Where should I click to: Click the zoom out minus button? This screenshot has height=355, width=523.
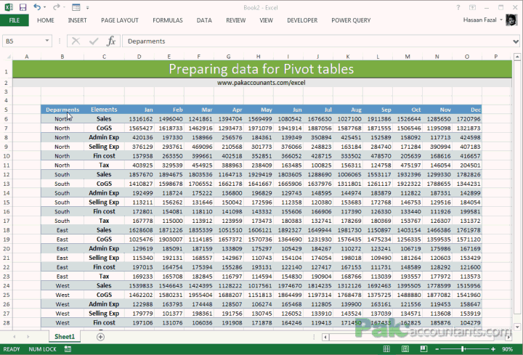pyautogui.click(x=437, y=349)
